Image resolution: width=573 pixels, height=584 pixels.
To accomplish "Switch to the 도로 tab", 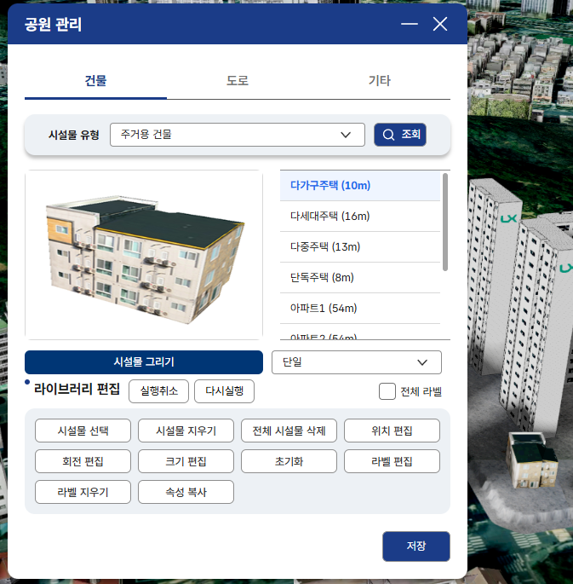I will [x=238, y=81].
